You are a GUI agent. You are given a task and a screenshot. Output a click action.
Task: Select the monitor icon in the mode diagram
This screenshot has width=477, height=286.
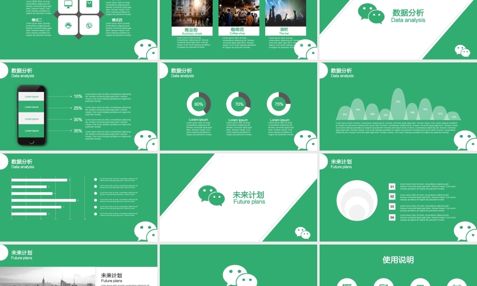pyautogui.click(x=68, y=4)
